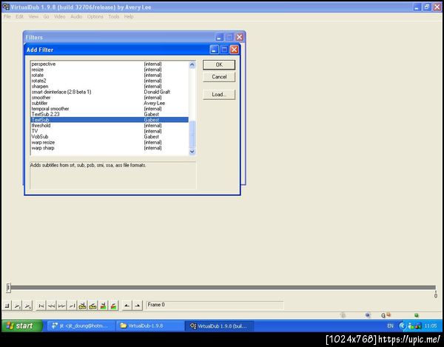Viewport: 444px width, 347px height.
Task: Scan backward for scene change
Action: click(104, 306)
